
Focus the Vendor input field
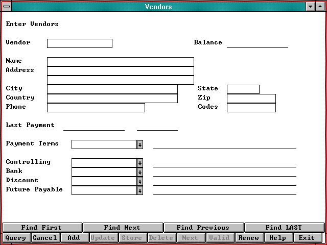(79, 43)
